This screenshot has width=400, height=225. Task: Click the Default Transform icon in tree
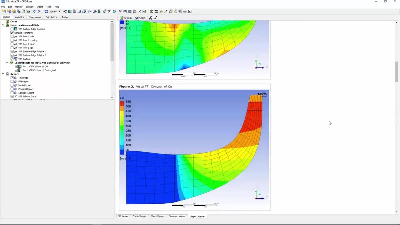coord(12,33)
